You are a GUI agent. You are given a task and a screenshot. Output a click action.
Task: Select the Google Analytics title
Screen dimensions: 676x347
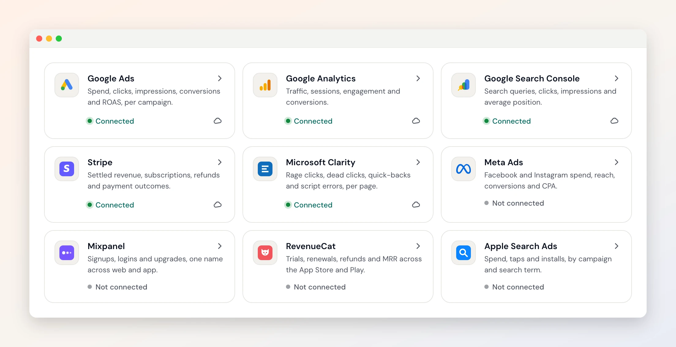321,79
